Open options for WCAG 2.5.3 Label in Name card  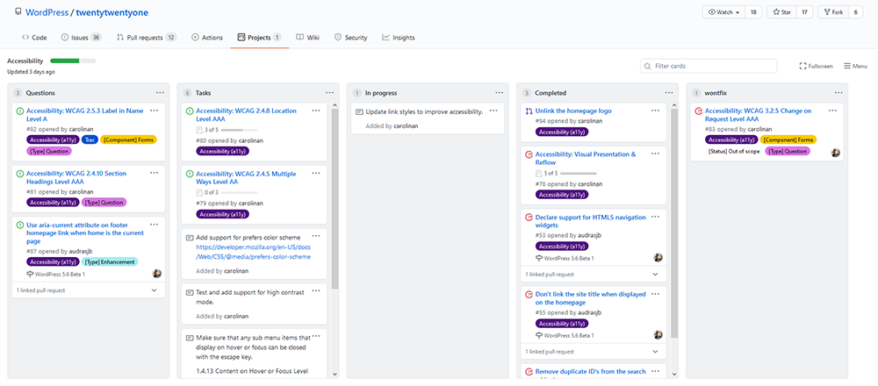(x=154, y=111)
